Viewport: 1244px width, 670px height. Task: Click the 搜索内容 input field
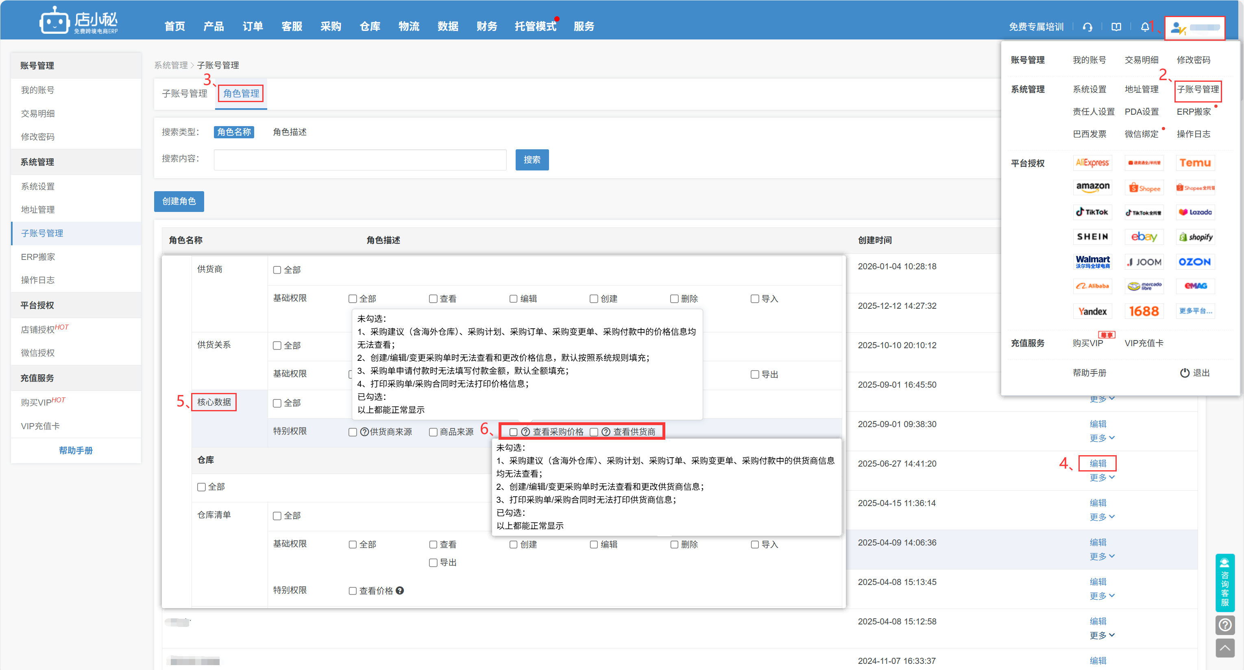(360, 160)
